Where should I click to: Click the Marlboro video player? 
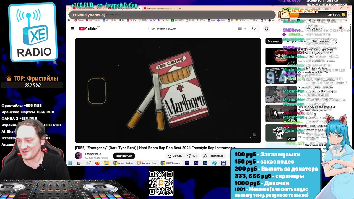[168, 90]
